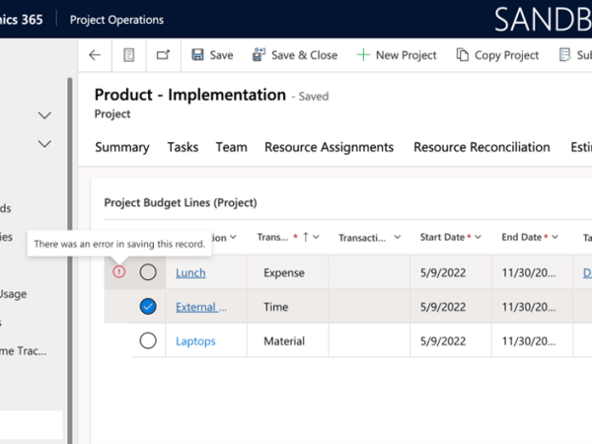Switch to the Tasks tab
Viewport: 592px width, 444px height.
pyautogui.click(x=183, y=147)
